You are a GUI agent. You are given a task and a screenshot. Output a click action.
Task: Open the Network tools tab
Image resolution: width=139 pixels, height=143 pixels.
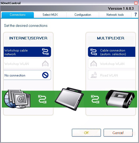(115, 15)
